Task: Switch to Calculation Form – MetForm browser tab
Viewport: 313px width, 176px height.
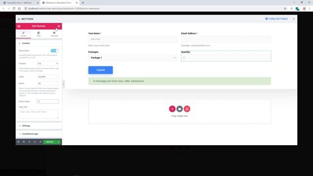Action: click(20, 3)
